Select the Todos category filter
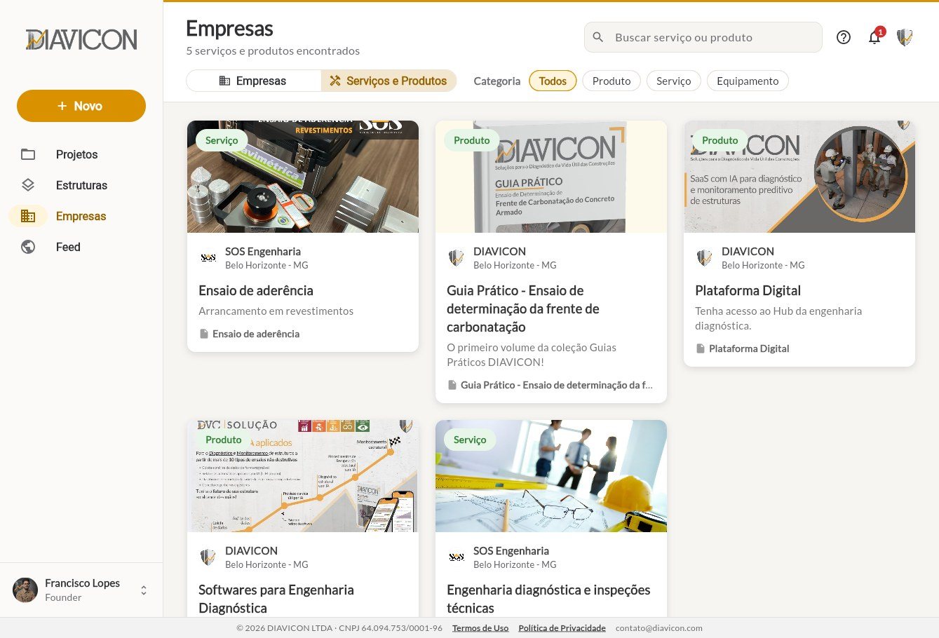The image size is (939, 638). (x=553, y=81)
